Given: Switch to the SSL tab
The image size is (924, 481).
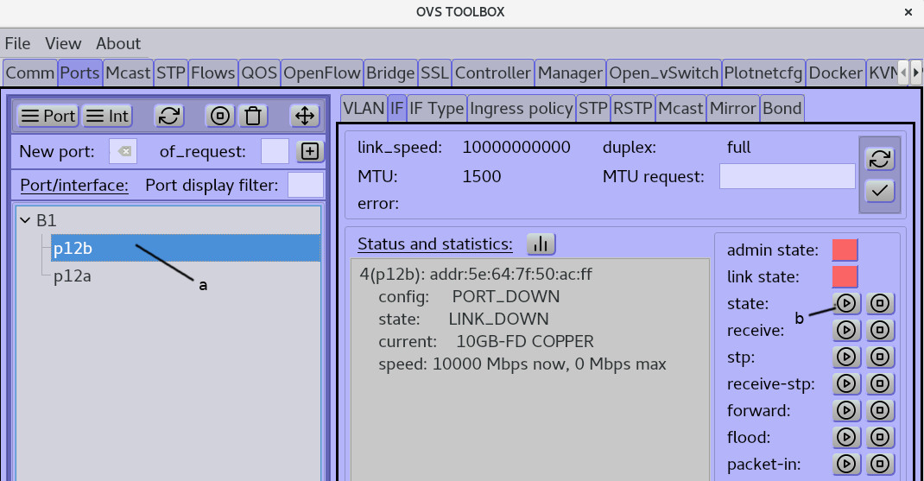Looking at the screenshot, I should click(435, 73).
